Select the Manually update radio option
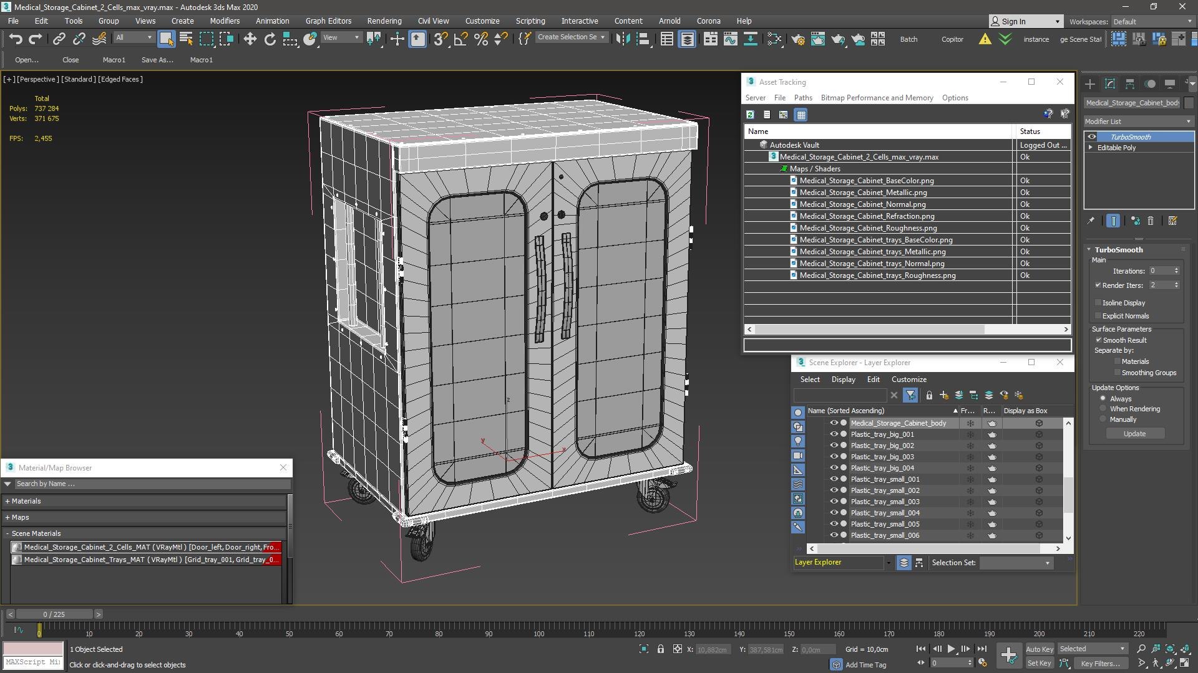Screen dimensions: 1198x673 1103,419
